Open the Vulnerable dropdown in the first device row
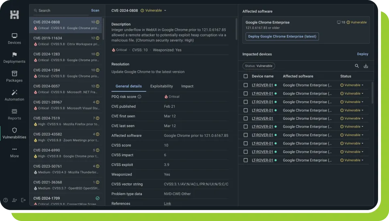 pos(352,85)
